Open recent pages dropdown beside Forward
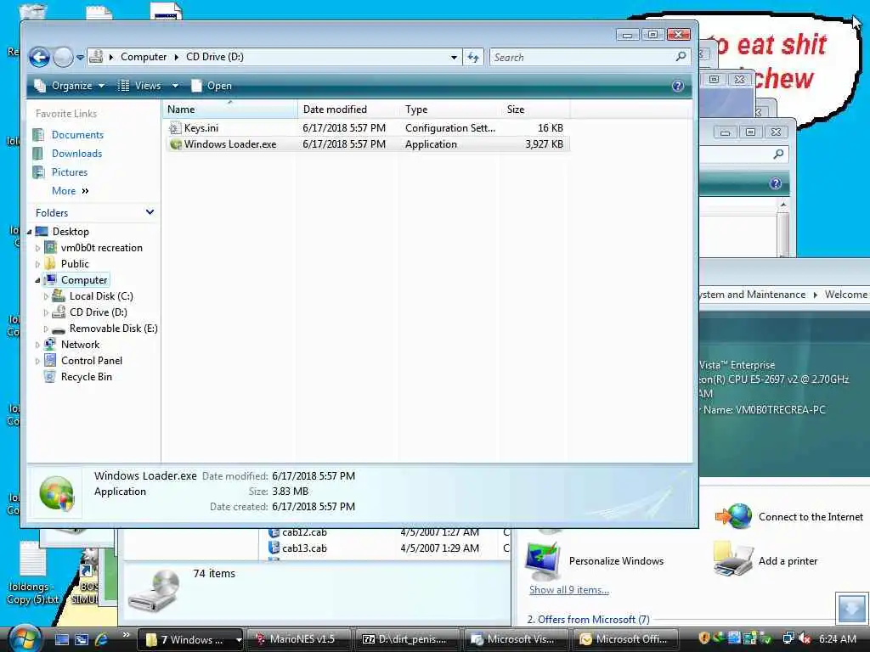 [x=80, y=57]
